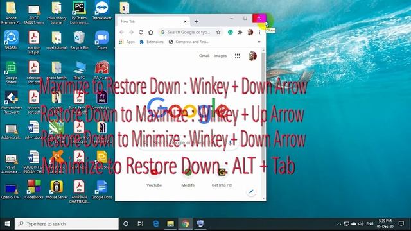Viewport: 411px width, 231px height.
Task: Open Cortana circle icon on taskbar
Action: point(126,224)
